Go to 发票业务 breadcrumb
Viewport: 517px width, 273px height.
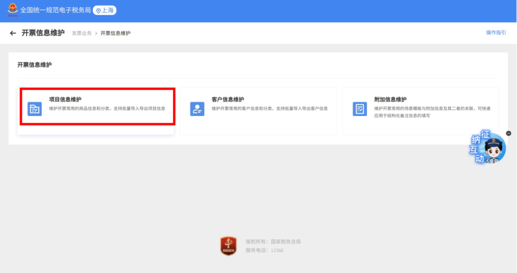82,33
